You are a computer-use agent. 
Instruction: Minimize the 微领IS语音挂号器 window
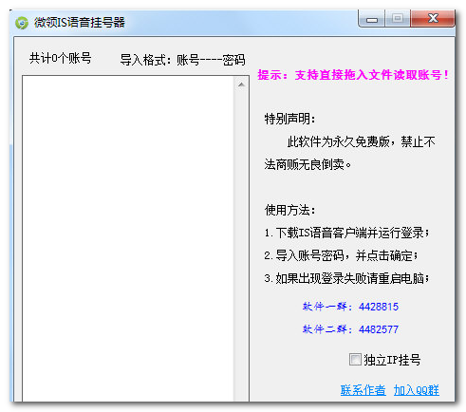(372, 20)
